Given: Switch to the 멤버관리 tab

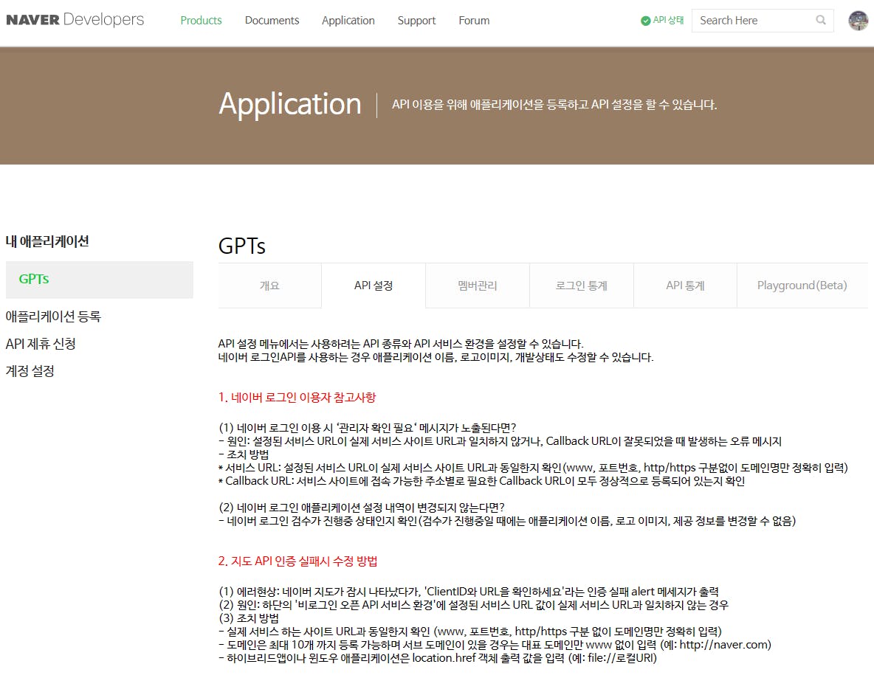Looking at the screenshot, I should point(478,286).
